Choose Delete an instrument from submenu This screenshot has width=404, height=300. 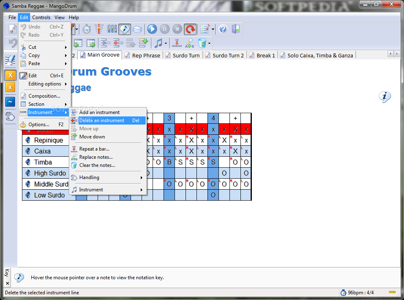click(108, 120)
